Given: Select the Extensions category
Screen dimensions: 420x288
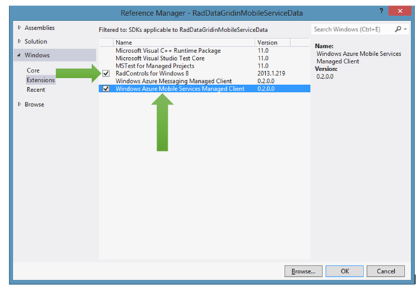Looking at the screenshot, I should click(x=40, y=80).
